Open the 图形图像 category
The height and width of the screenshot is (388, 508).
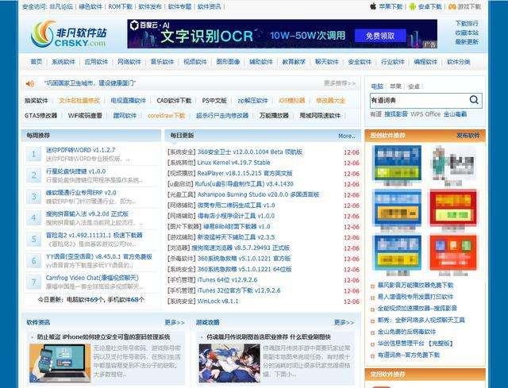pyautogui.click(x=228, y=62)
